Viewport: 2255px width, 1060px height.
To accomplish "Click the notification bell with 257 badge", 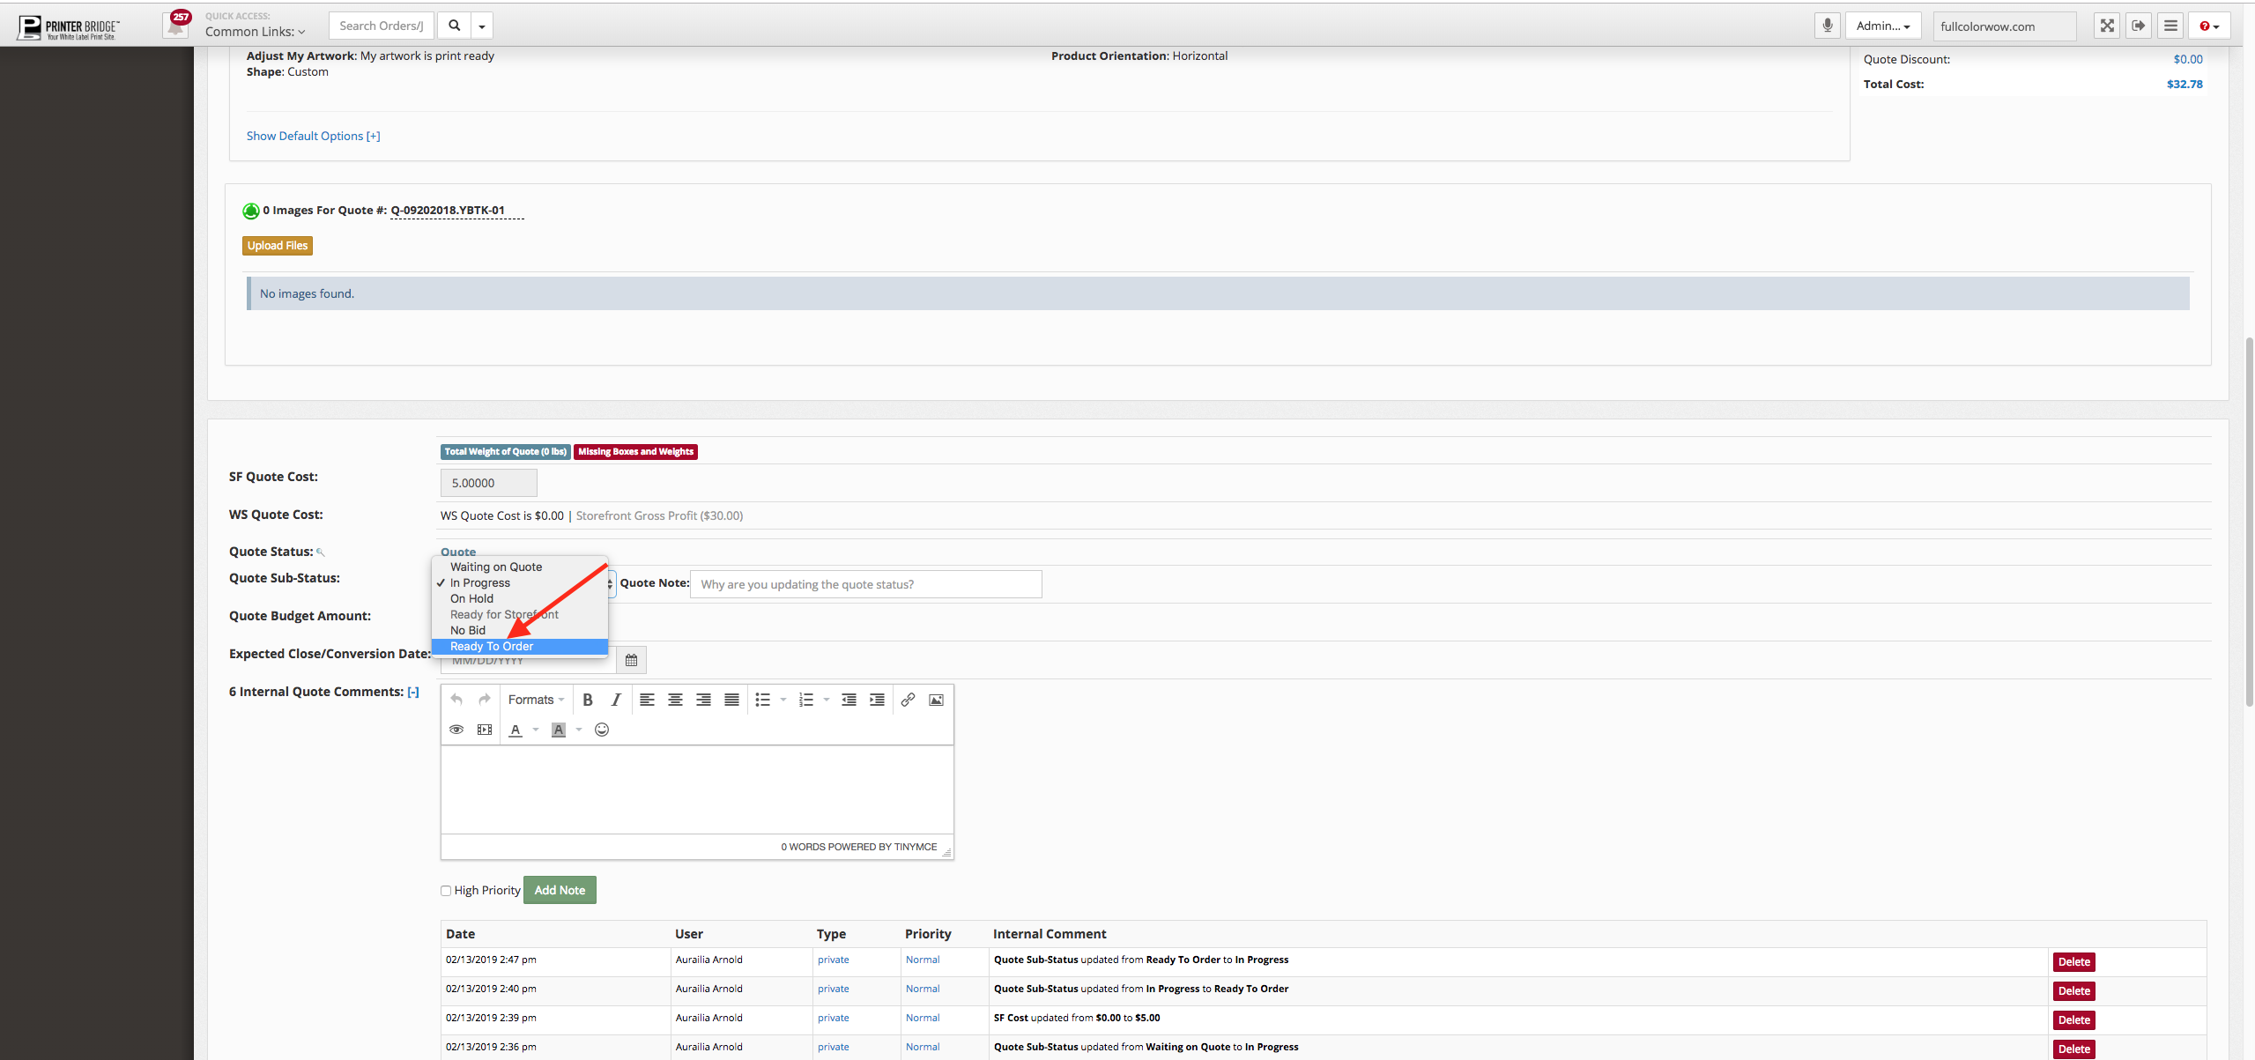I will (177, 26).
